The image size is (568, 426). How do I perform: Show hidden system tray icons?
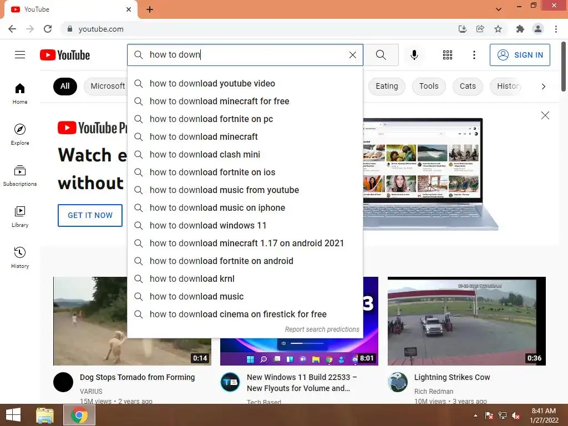[475, 415]
